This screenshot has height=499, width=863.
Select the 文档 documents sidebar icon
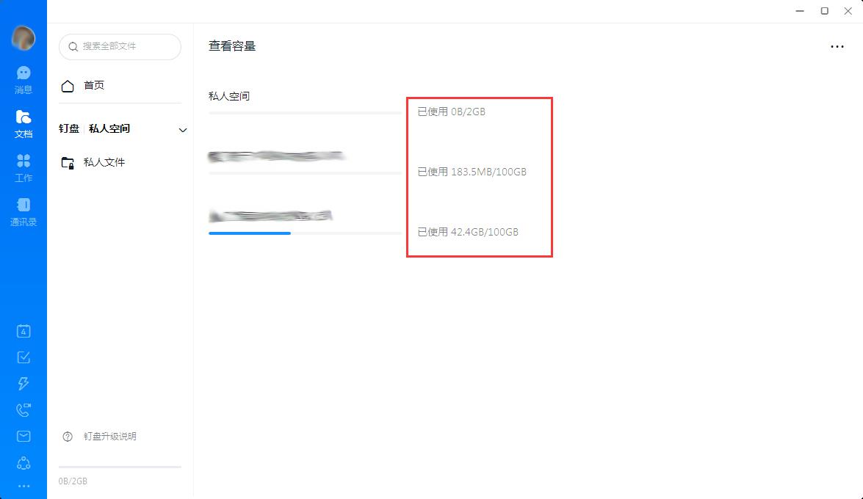pos(23,124)
